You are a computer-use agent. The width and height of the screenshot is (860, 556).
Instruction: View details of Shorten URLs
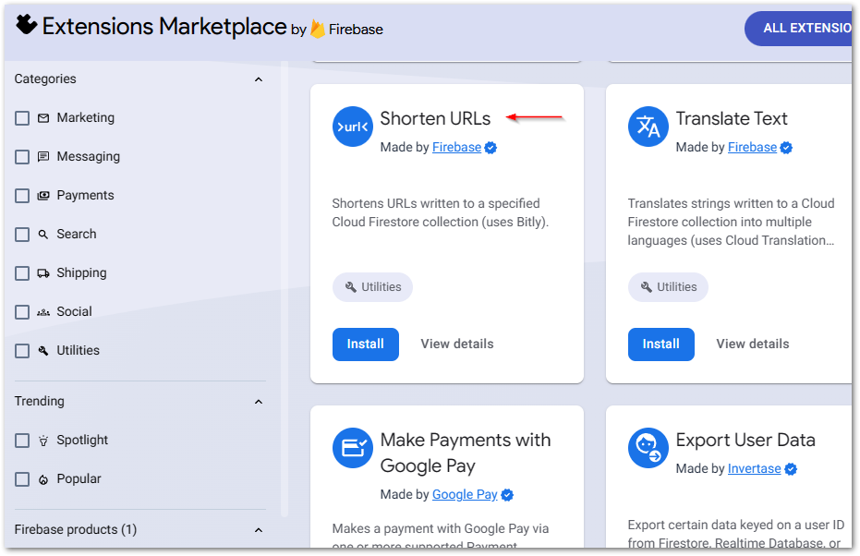[x=457, y=344]
